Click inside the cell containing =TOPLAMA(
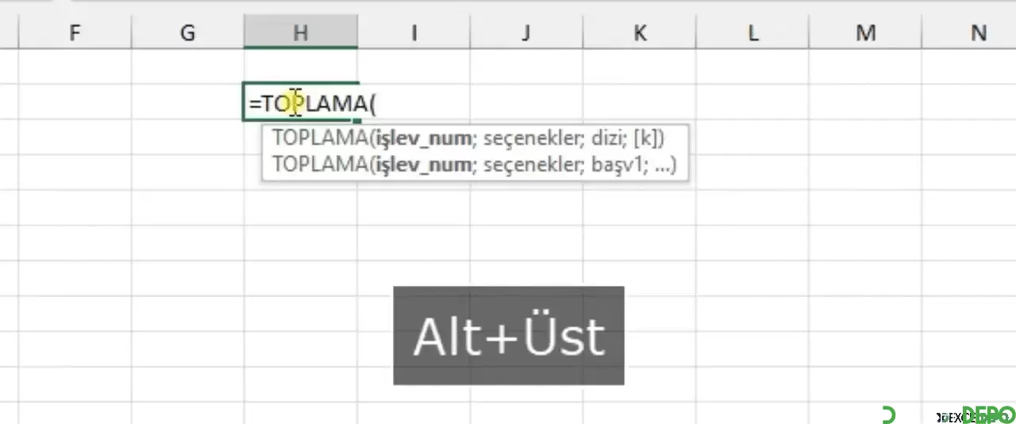1016x424 pixels. (x=301, y=102)
